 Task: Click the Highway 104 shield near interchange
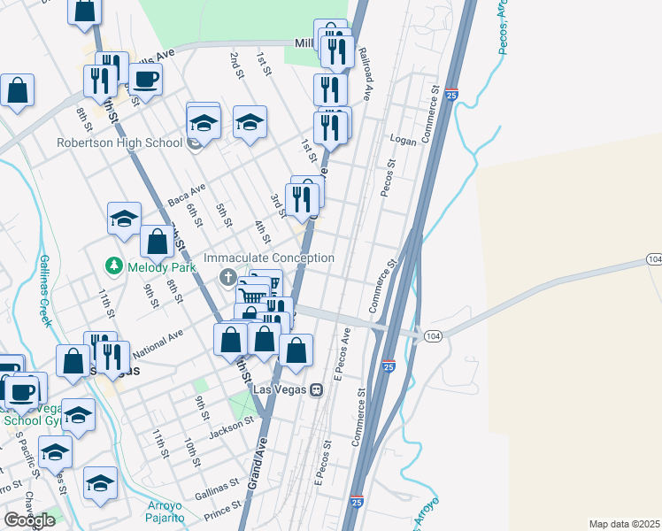tap(433, 336)
